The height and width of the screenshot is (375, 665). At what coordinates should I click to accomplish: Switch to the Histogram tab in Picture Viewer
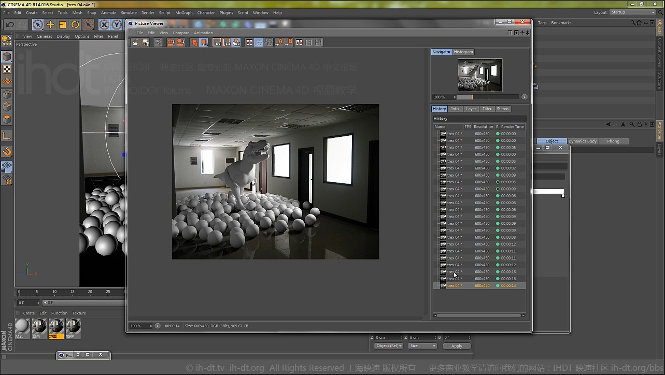[463, 51]
